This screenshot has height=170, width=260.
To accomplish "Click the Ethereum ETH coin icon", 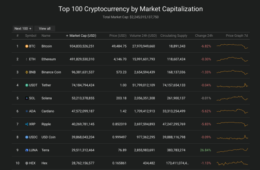I will pyautogui.click(x=27, y=59).
